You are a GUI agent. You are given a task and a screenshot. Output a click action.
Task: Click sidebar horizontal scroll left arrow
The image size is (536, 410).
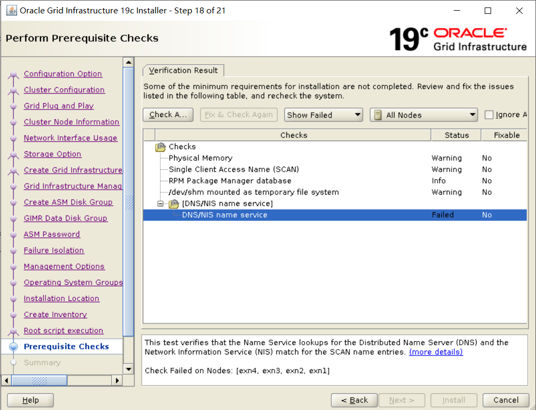pos(6,380)
